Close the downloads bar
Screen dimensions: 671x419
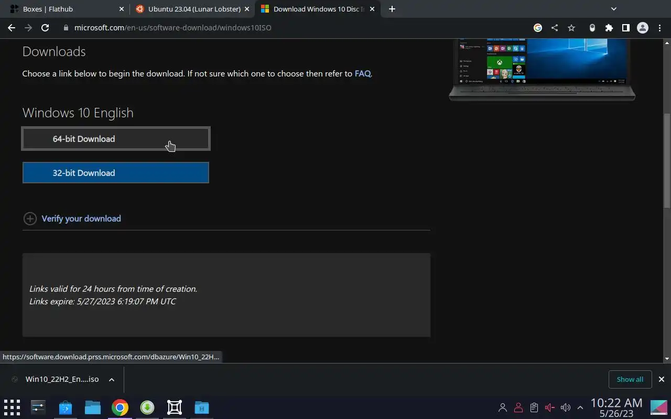pos(662,379)
